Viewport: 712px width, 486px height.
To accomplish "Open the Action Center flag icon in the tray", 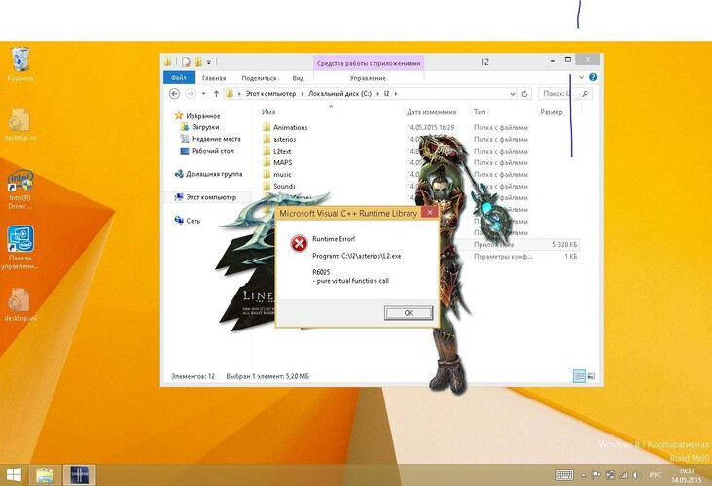I will [x=596, y=475].
